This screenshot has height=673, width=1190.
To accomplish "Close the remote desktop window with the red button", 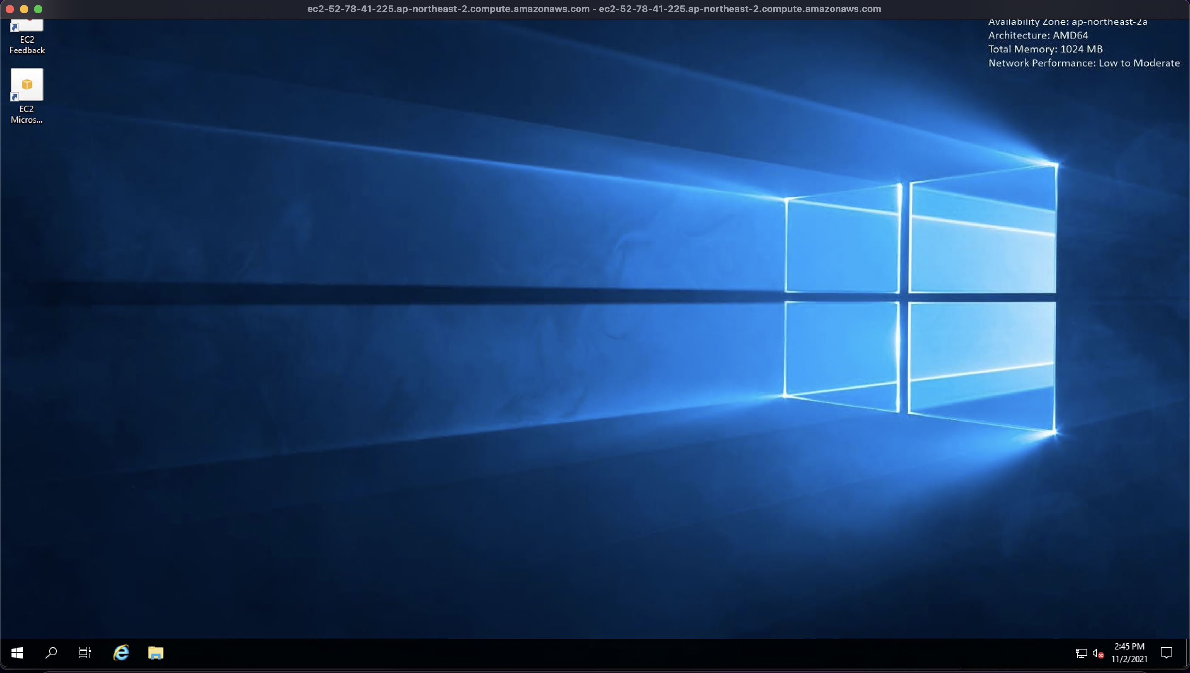I will (10, 9).
